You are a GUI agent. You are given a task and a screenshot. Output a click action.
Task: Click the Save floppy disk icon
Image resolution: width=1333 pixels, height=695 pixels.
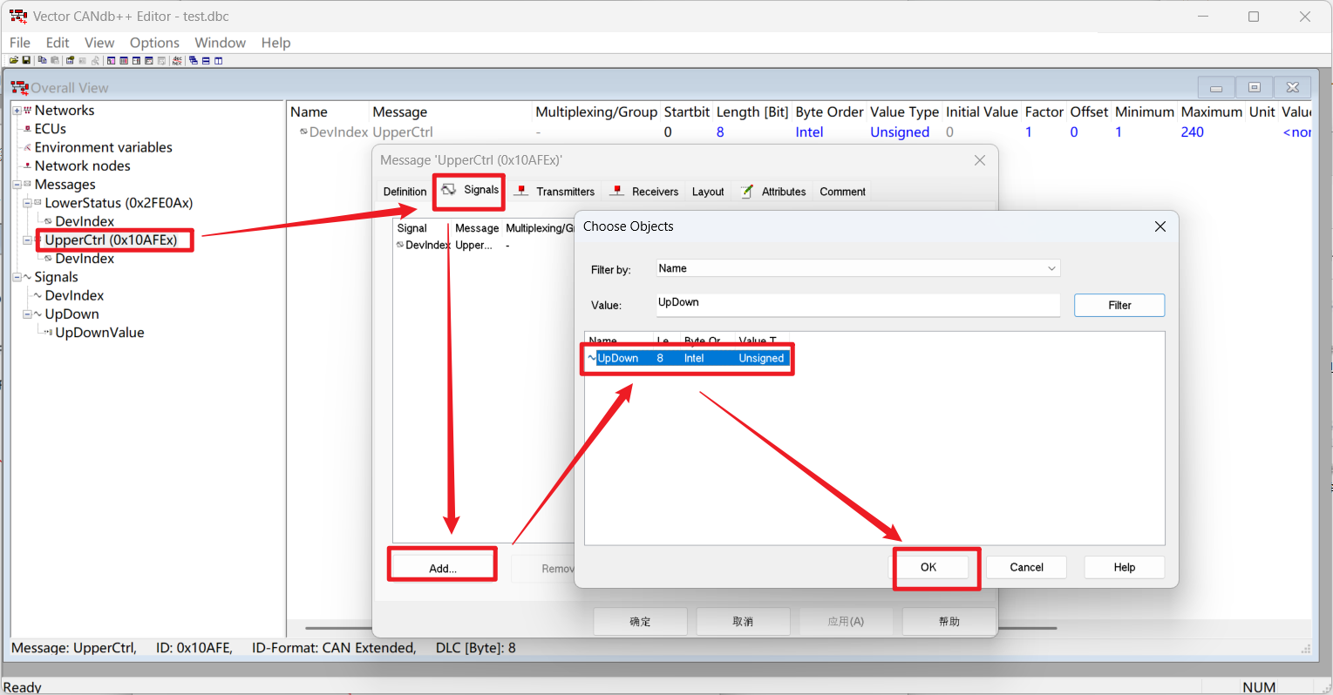point(26,61)
